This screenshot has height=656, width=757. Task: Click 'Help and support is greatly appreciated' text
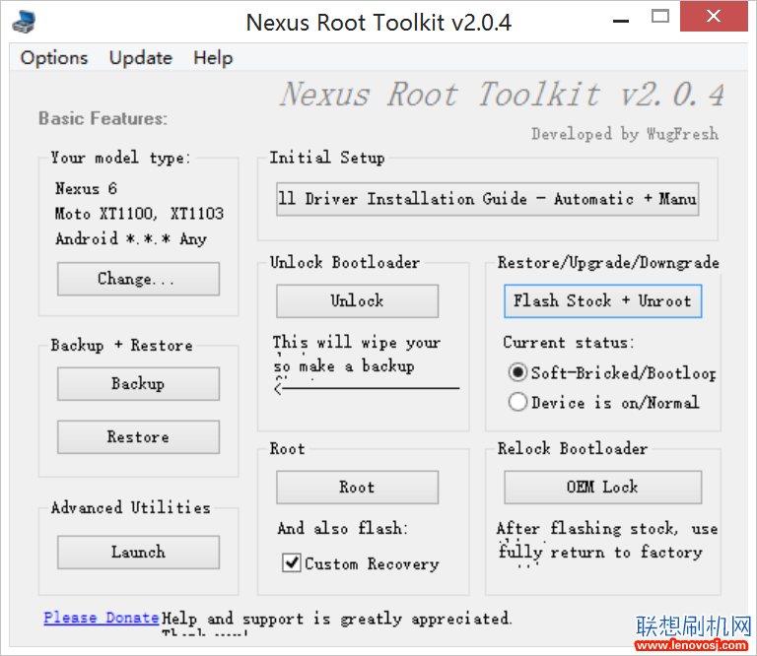tap(336, 619)
